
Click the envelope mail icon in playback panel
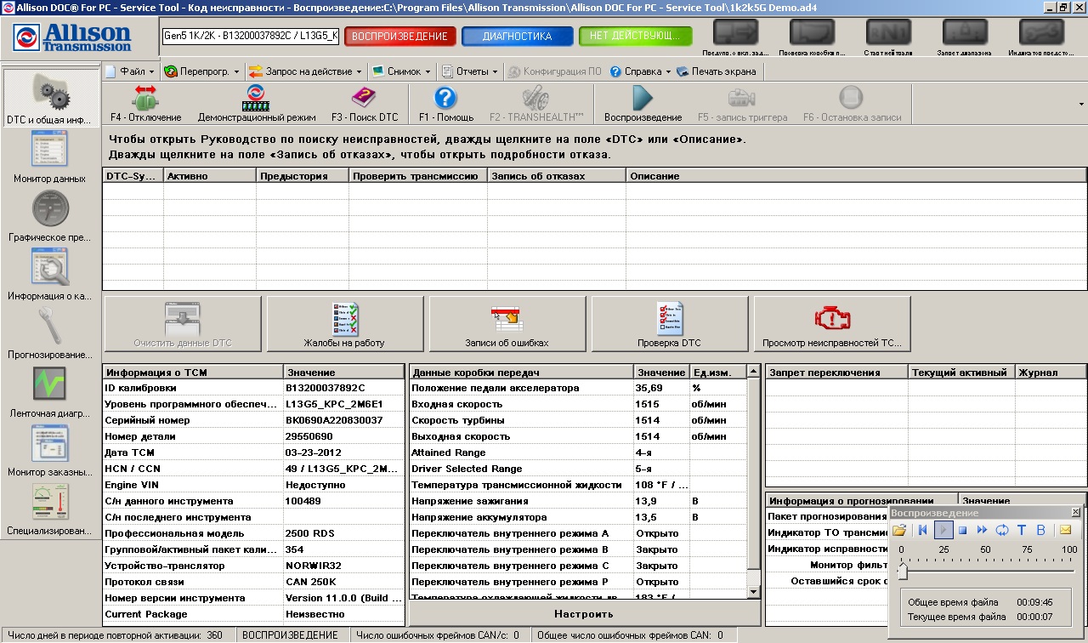click(x=1065, y=530)
